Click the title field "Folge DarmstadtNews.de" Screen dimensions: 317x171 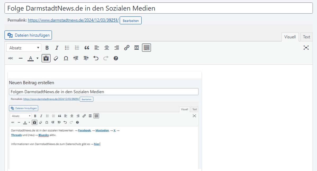pos(158,8)
